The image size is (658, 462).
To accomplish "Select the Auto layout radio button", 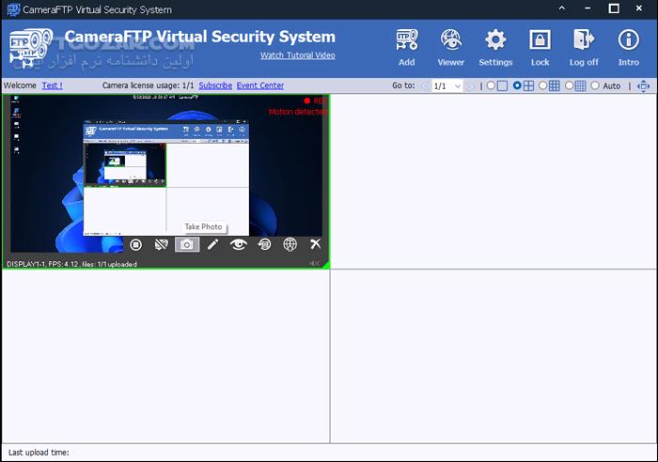I will 595,86.
